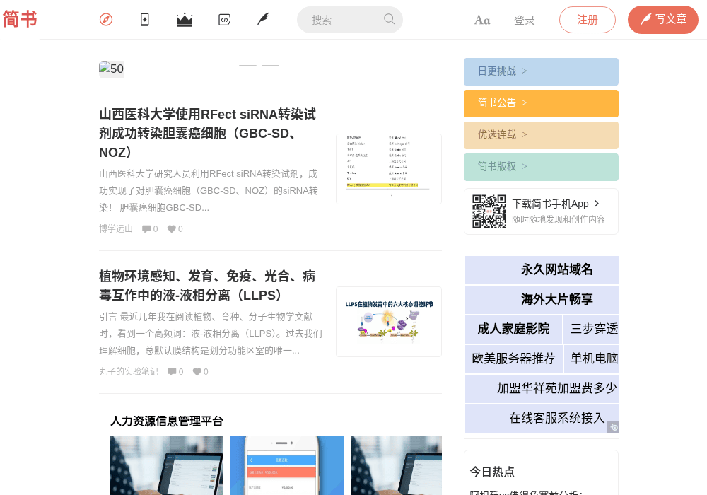
Task: Click the QR code for app download
Action: (489, 211)
